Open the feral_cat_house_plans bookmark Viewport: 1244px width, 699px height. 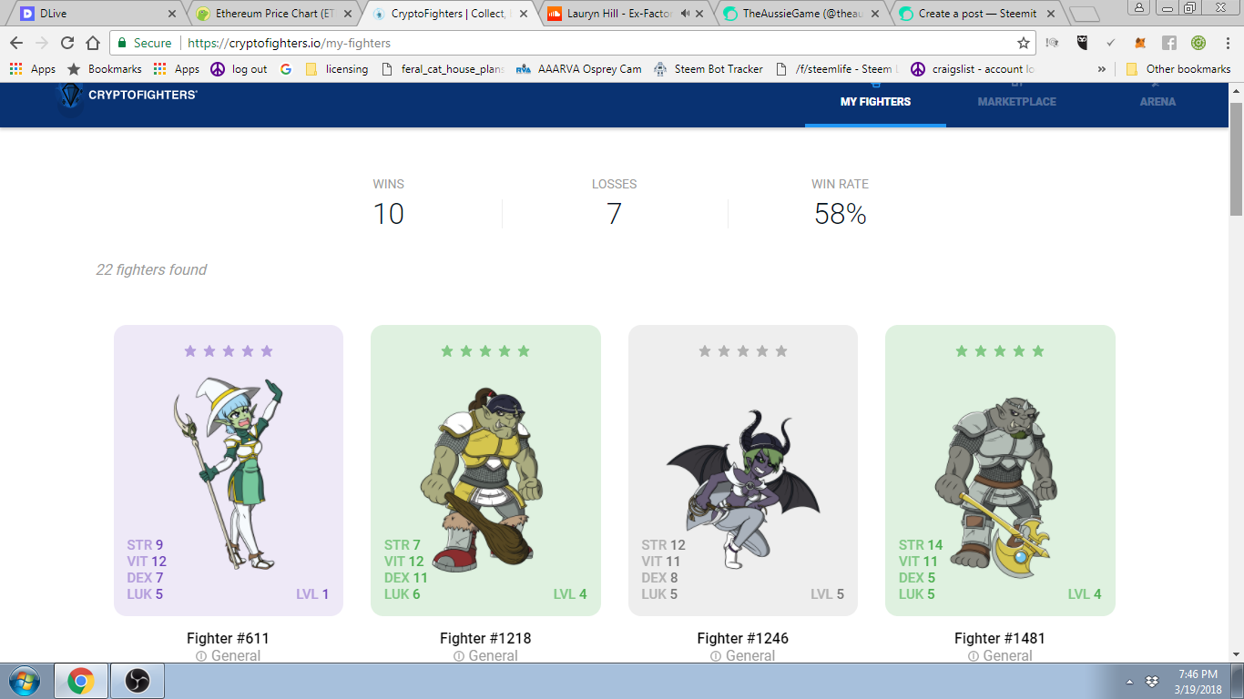443,69
